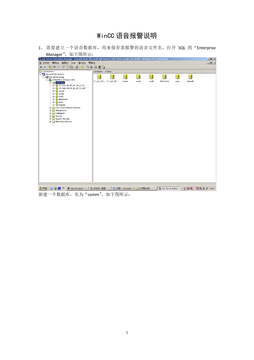Screen dimensions: 254x360
Task: Select the Replication folder in the tree
Action: [60, 113]
